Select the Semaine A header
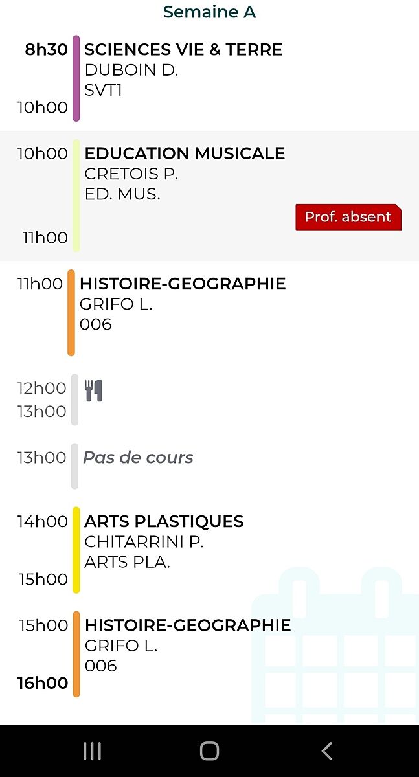Screen dimensions: 419x777 pos(209,12)
